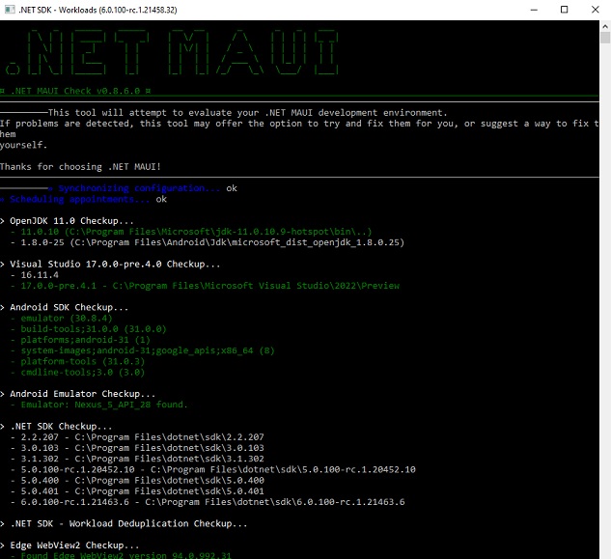Click the 'OpenJDK 11.0 Checkup...' heading
Viewport: 611px width, 559px height.
[67, 221]
